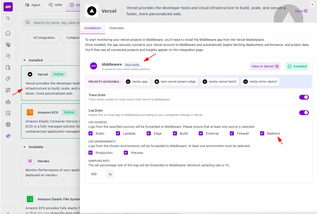Click the sampling rate input field

click(x=97, y=174)
